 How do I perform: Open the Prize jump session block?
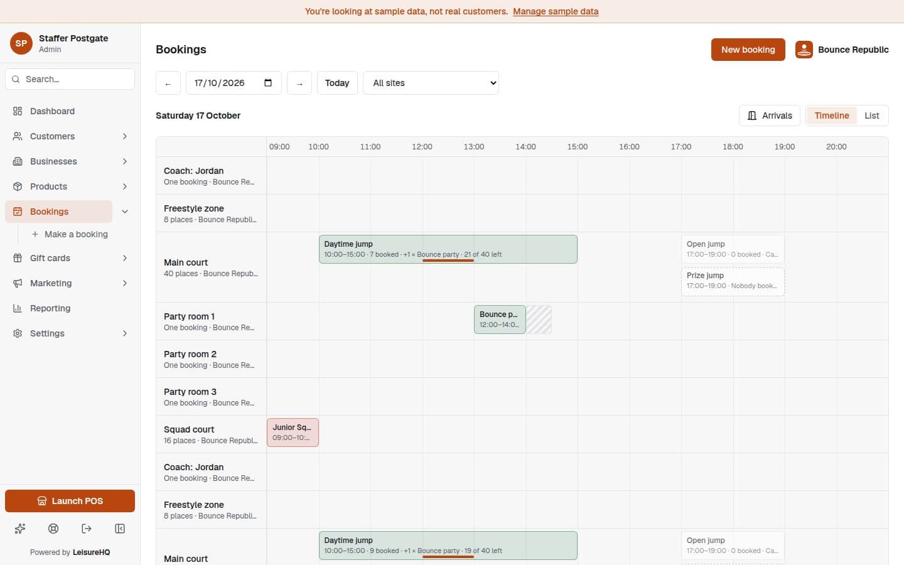pyautogui.click(x=733, y=281)
